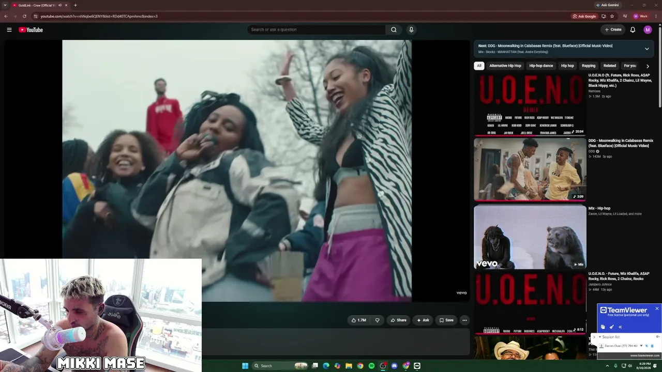Close the TeamViewer panel
662x372 pixels.
[657, 308]
